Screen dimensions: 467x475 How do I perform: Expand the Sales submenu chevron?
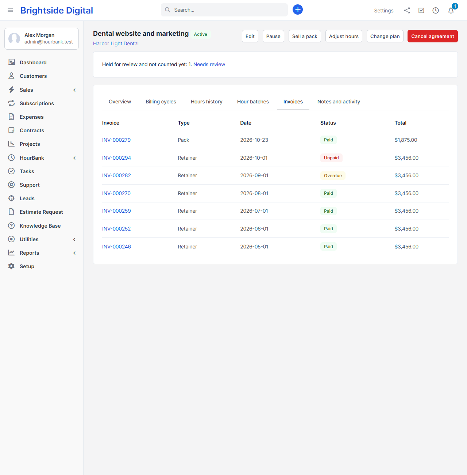tap(74, 90)
